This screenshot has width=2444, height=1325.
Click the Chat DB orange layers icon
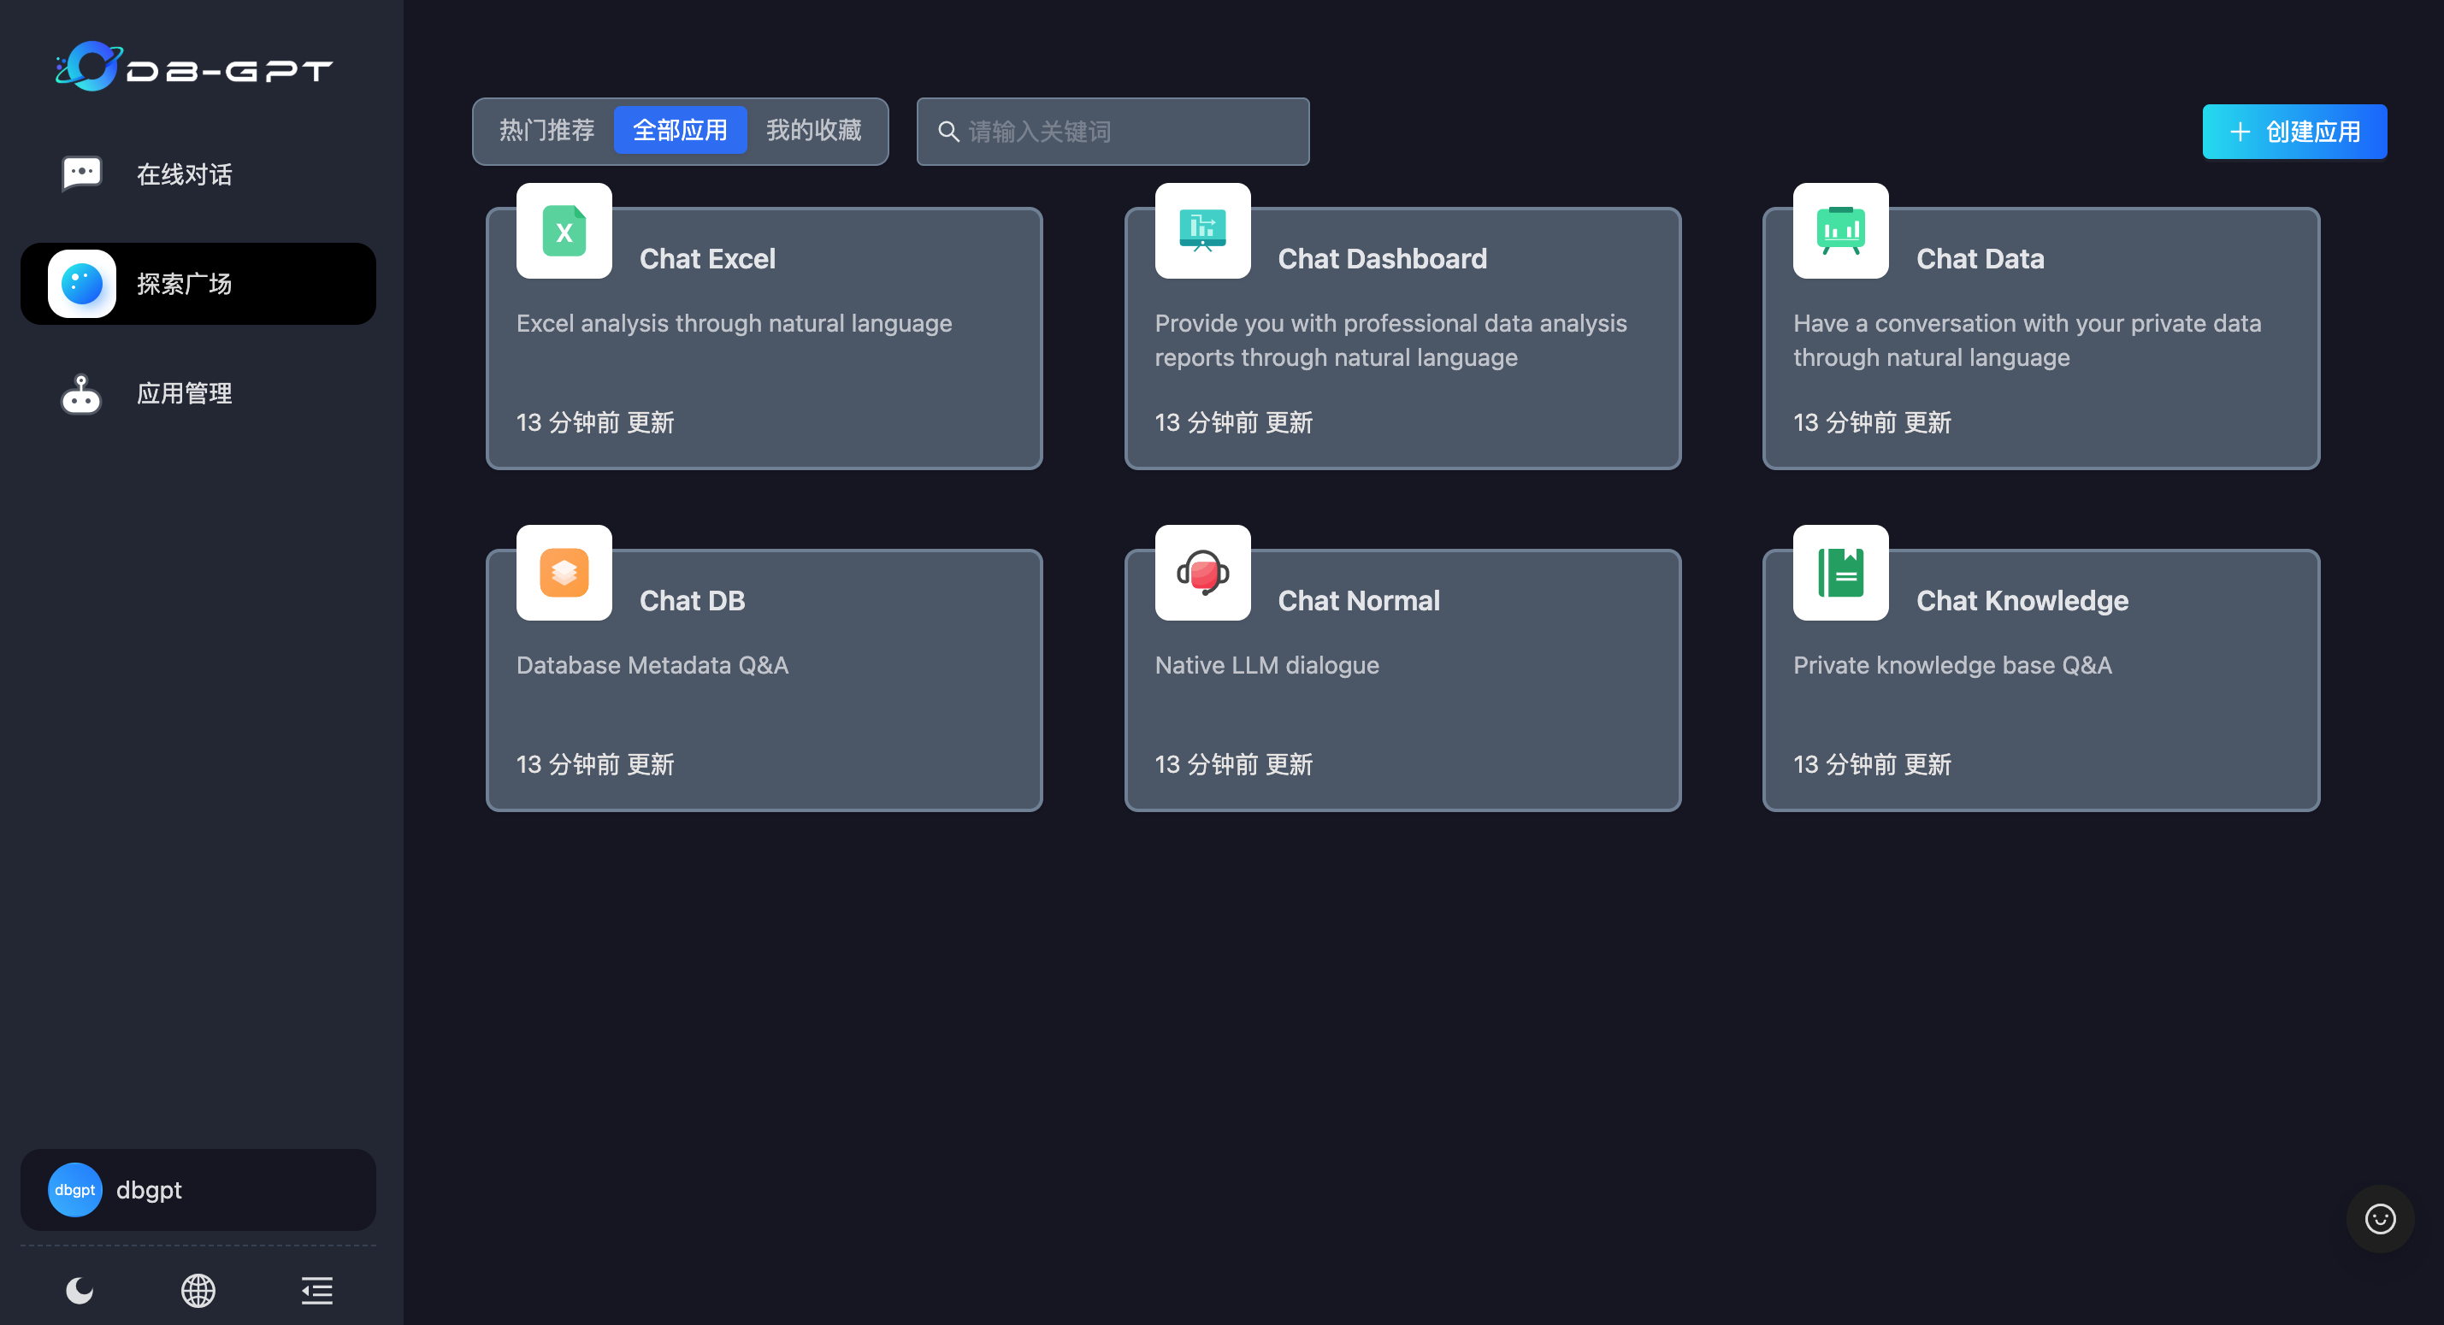pos(564,573)
